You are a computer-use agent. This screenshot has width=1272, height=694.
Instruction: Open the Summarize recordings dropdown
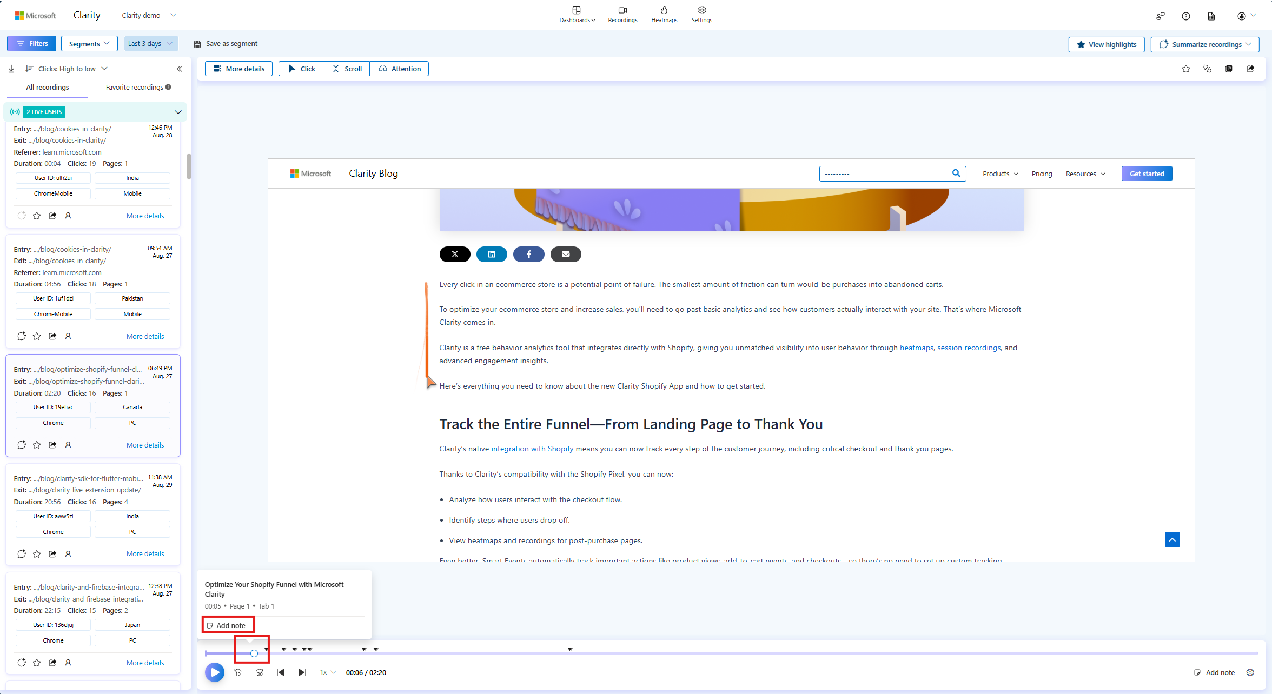click(x=1204, y=44)
